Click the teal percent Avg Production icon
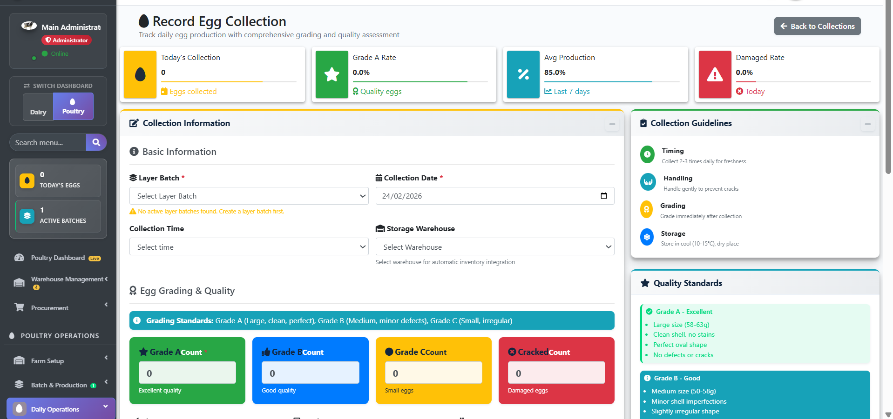The image size is (893, 419). tap(523, 74)
